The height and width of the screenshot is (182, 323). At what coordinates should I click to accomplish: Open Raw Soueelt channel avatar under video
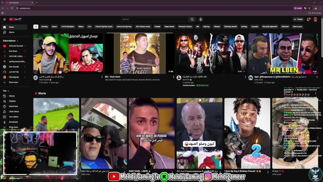pos(36,78)
